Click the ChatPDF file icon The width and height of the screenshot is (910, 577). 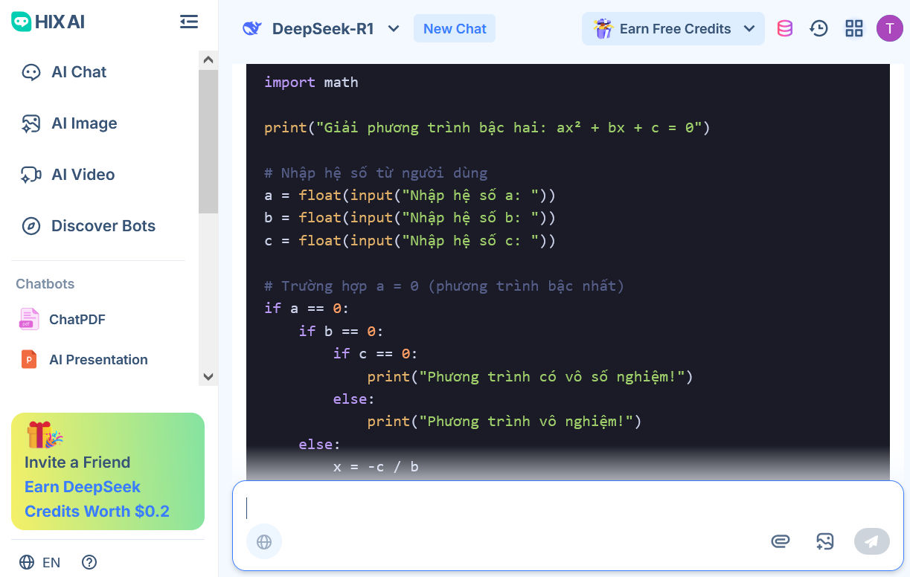[x=28, y=319]
